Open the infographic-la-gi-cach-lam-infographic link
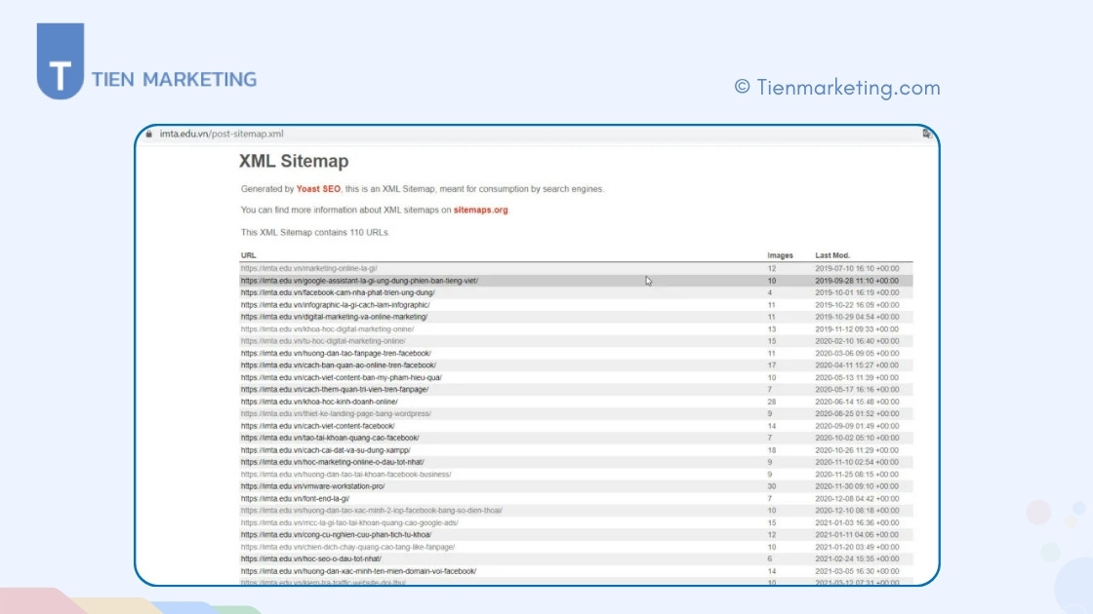 click(335, 305)
